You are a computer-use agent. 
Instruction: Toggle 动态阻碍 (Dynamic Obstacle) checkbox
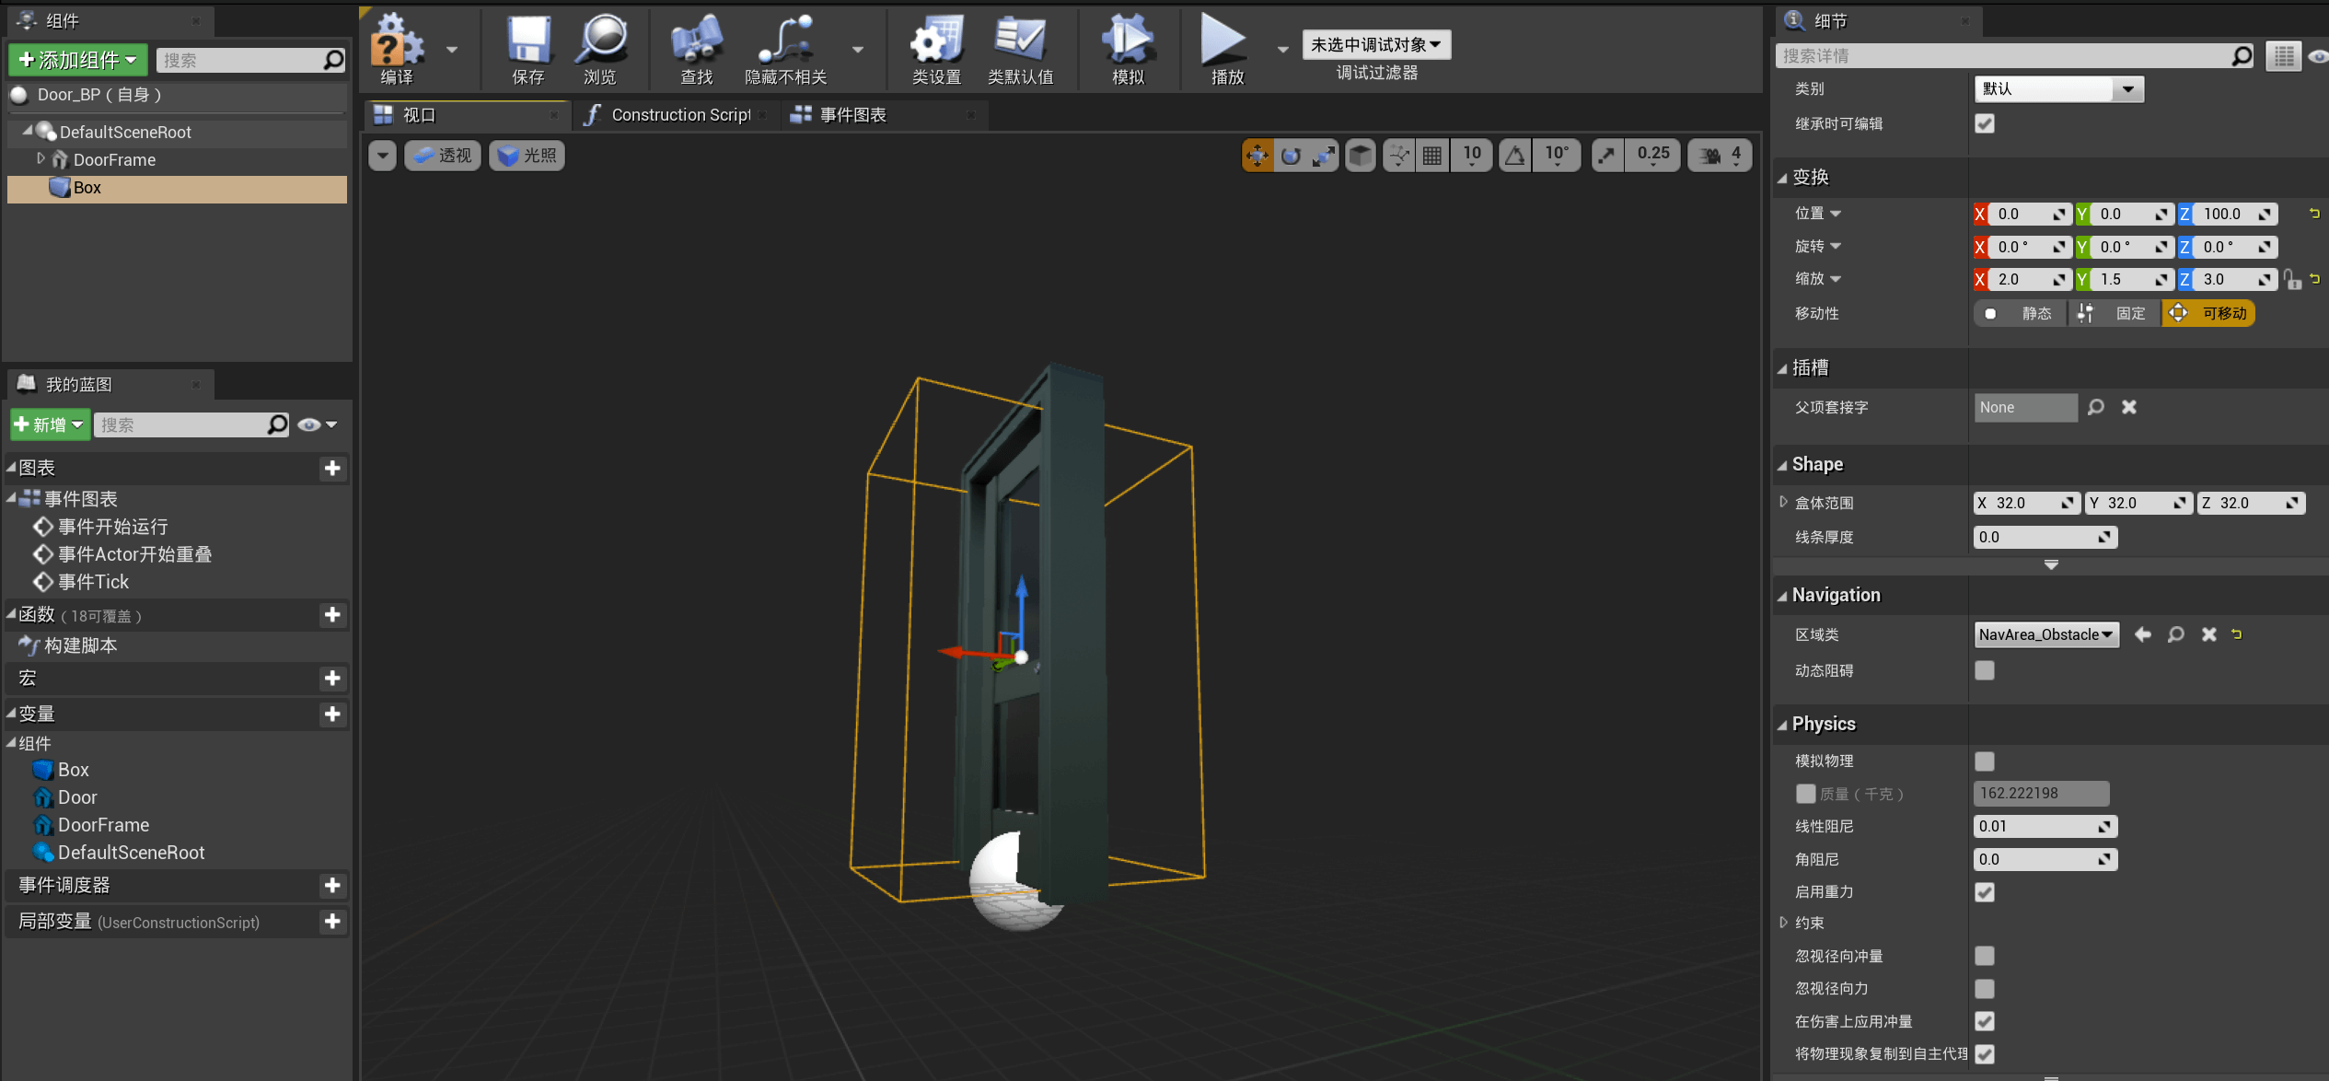(x=1985, y=670)
